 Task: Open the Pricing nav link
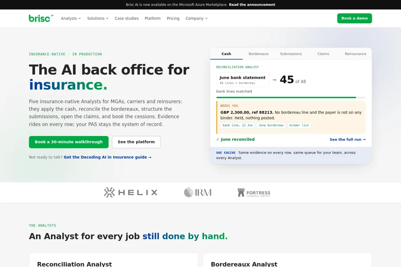pos(173,18)
